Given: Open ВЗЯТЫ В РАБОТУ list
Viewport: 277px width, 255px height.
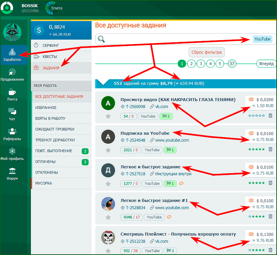Looking at the screenshot, I should (x=62, y=118).
